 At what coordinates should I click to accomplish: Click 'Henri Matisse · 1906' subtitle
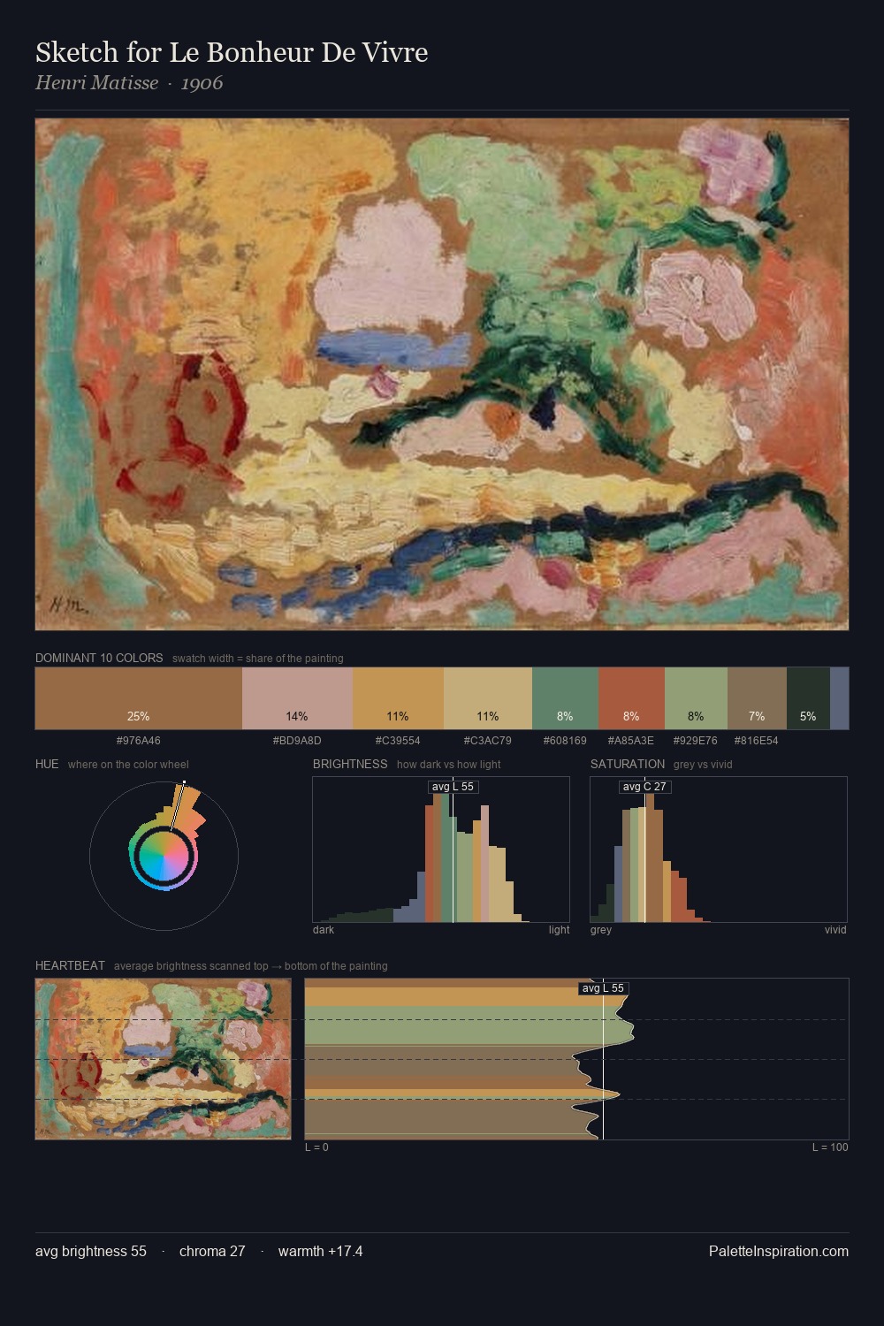click(129, 83)
